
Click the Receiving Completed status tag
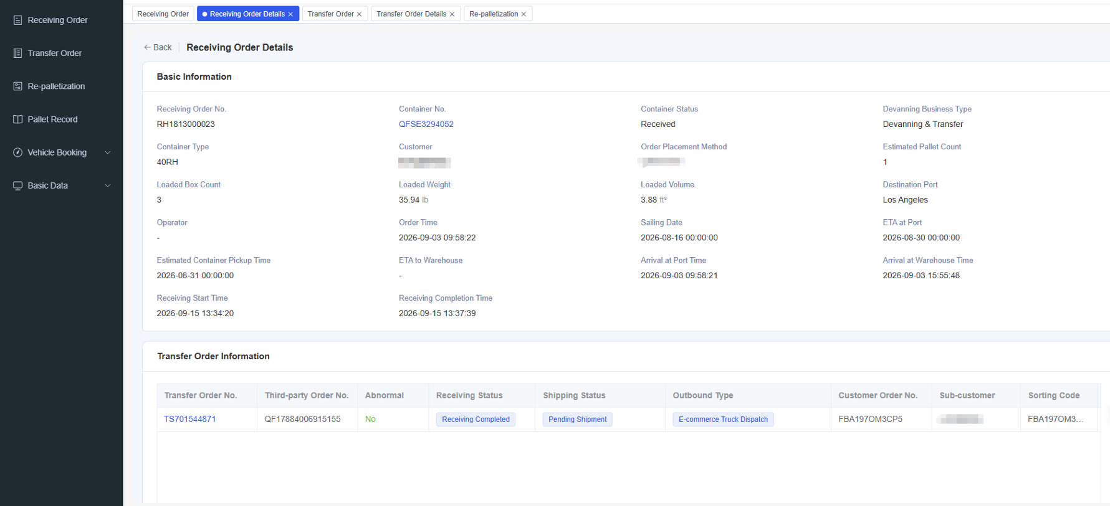[476, 419]
